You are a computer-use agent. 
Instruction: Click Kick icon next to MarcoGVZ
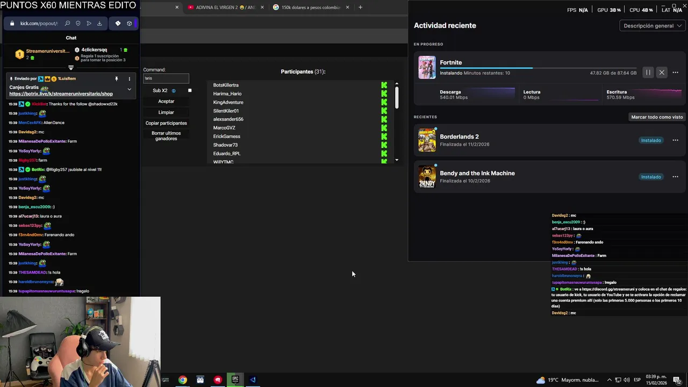pyautogui.click(x=384, y=128)
